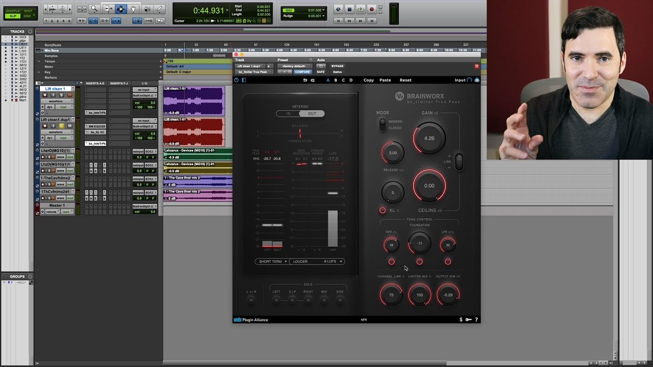Screen dimensions: 653x367
Task: Open the factory default preset dropdown
Action: [294, 66]
